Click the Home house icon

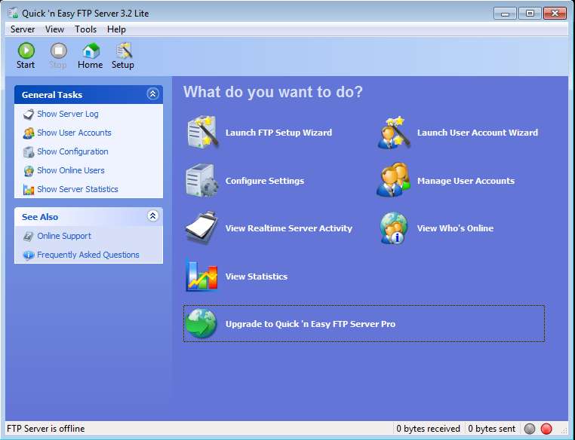click(91, 50)
